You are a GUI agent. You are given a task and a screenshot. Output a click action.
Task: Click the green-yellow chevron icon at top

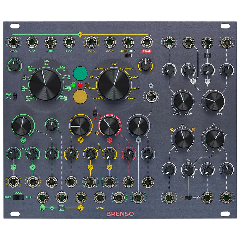coord(80,34)
